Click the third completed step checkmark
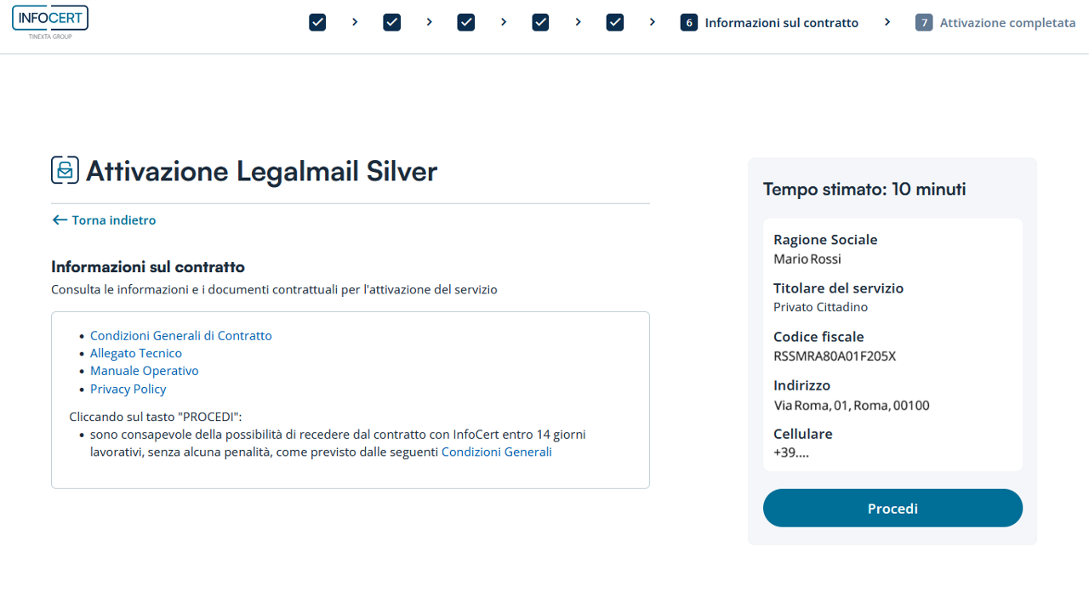This screenshot has width=1089, height=609. [x=466, y=23]
